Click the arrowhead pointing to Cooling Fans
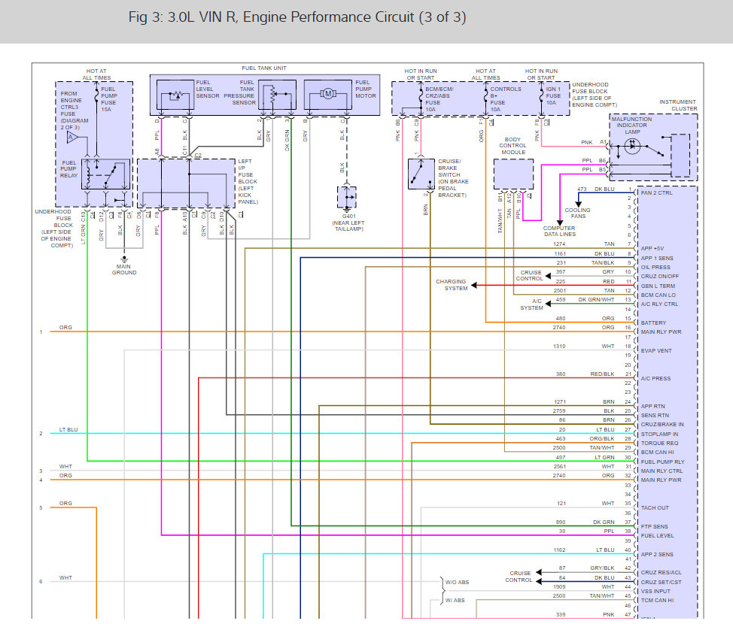The width and height of the screenshot is (733, 636). (x=578, y=204)
